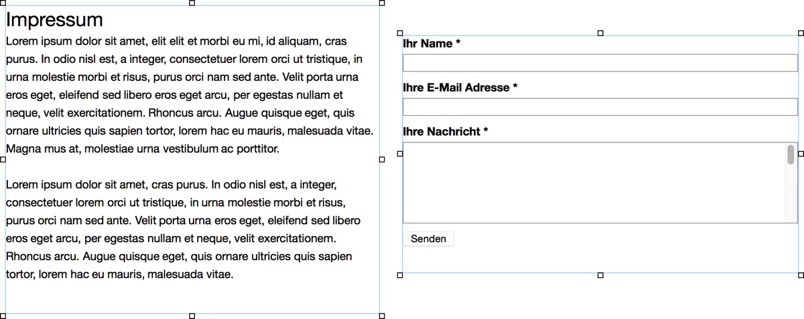Viewport: 804px width, 319px height.
Task: Click the first Lorem ipsum paragraph
Action: click(x=188, y=95)
